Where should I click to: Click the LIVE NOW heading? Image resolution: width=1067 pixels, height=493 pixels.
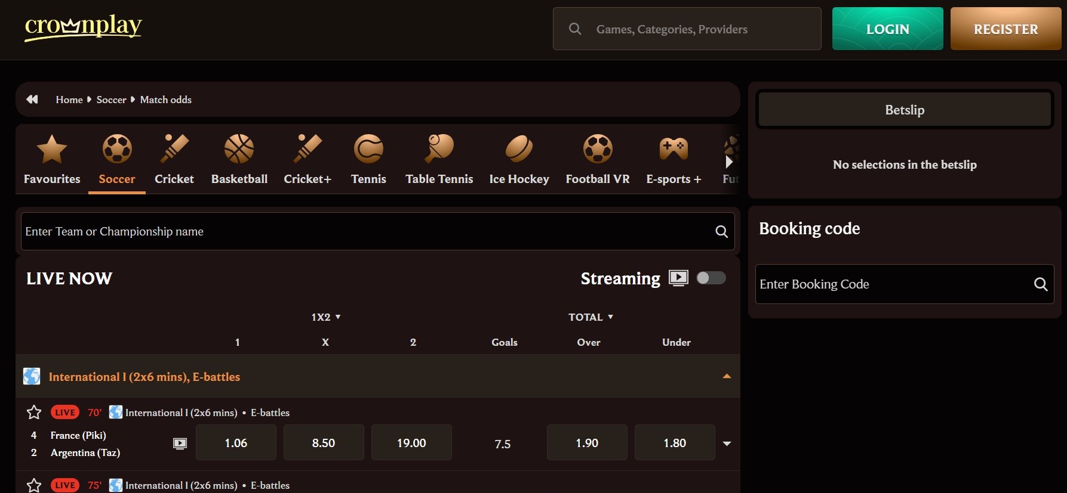[x=69, y=278]
